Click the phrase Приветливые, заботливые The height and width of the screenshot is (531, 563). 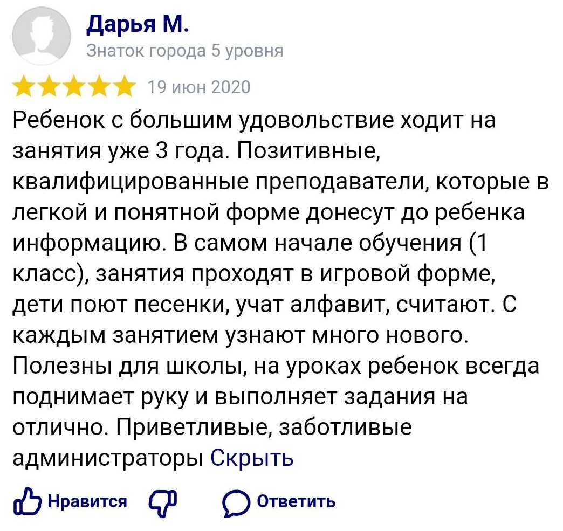[x=263, y=428]
